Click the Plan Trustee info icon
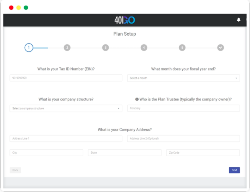 pos(137,100)
